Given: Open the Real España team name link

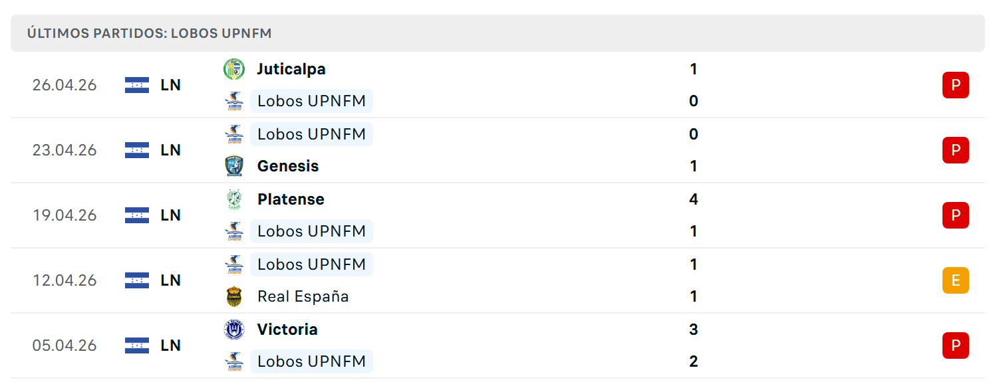Looking at the screenshot, I should click(303, 296).
